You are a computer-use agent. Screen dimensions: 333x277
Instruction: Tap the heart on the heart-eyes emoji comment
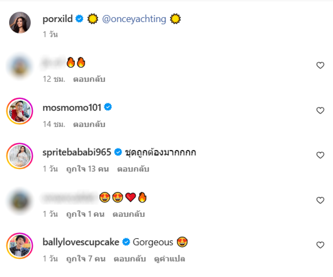320,200
